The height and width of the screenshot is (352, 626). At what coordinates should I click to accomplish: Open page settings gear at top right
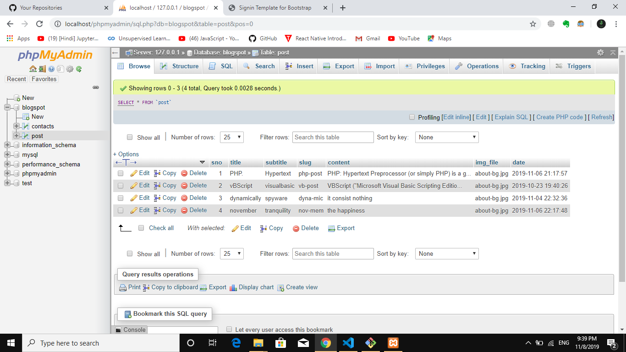pos(600,53)
